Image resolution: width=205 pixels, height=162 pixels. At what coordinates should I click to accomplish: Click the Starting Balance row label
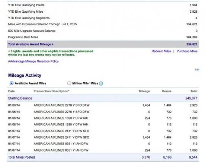(20, 98)
